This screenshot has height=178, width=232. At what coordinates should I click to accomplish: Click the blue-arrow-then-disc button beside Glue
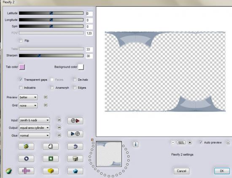click(75, 134)
